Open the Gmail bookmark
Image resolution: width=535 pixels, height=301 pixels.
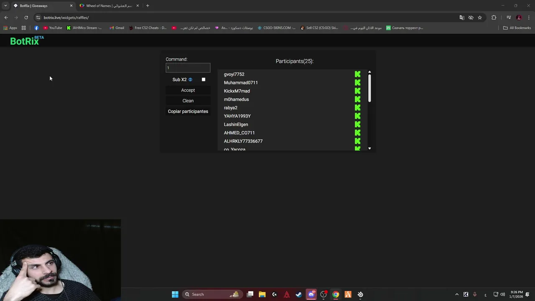click(117, 28)
